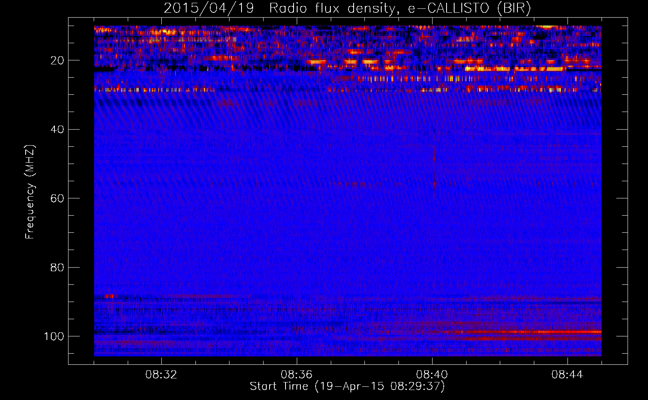
Task: Click the 'Frequency (MHZ)' axis label
Action: [30, 192]
